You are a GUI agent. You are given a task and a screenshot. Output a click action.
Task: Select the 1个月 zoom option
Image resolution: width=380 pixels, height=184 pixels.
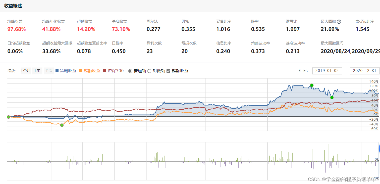(25, 71)
